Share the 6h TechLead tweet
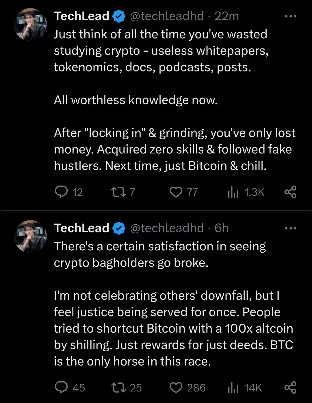This screenshot has width=312, height=403. click(290, 387)
